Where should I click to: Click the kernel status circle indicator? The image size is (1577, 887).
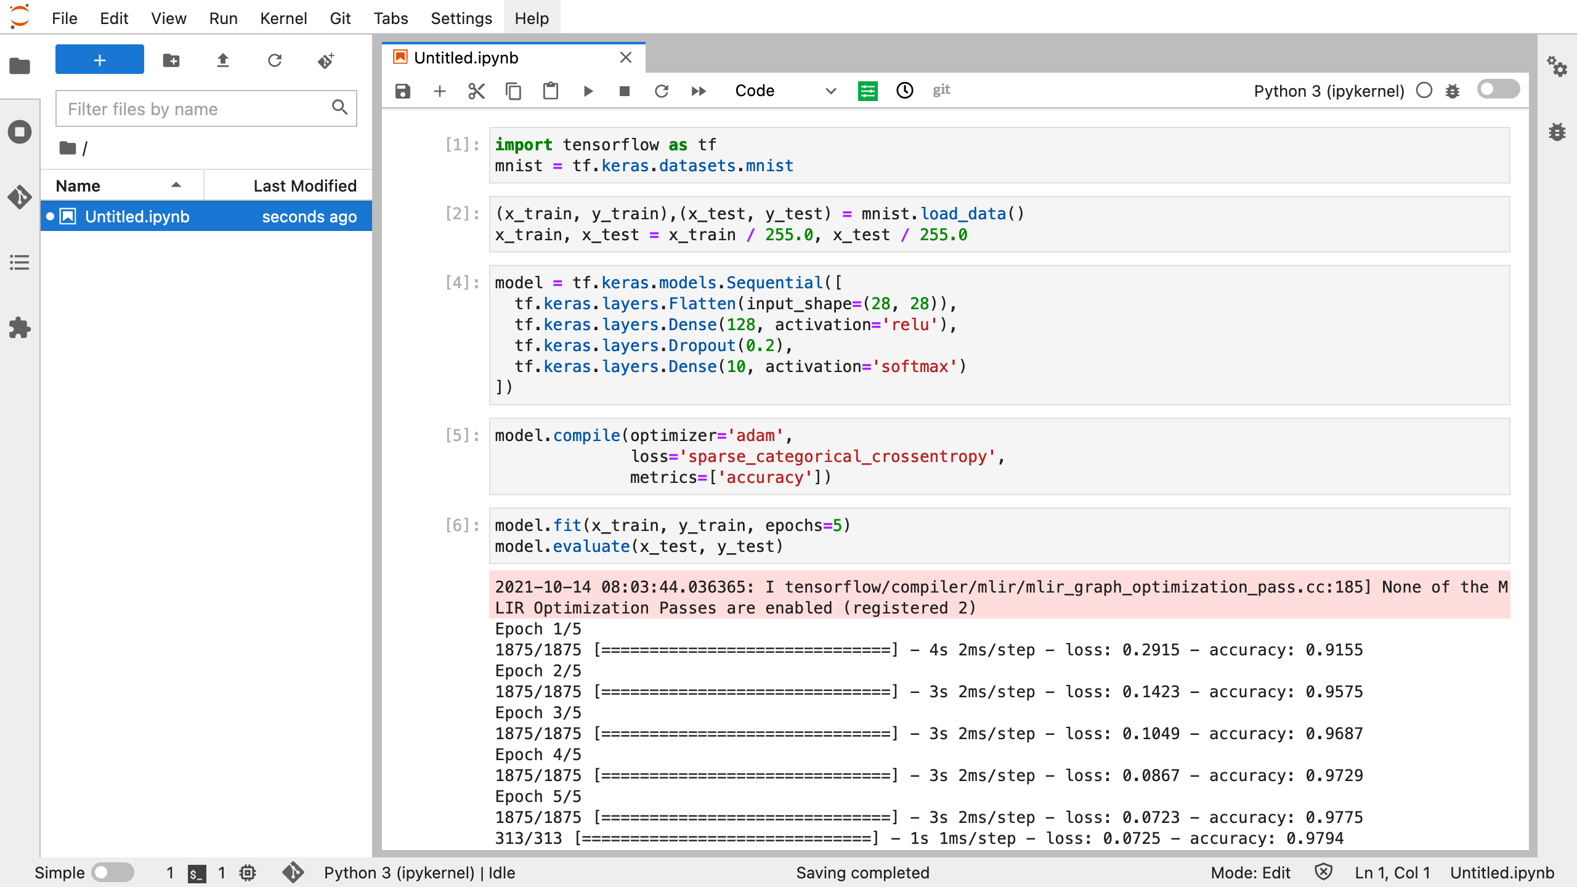[x=1424, y=91]
